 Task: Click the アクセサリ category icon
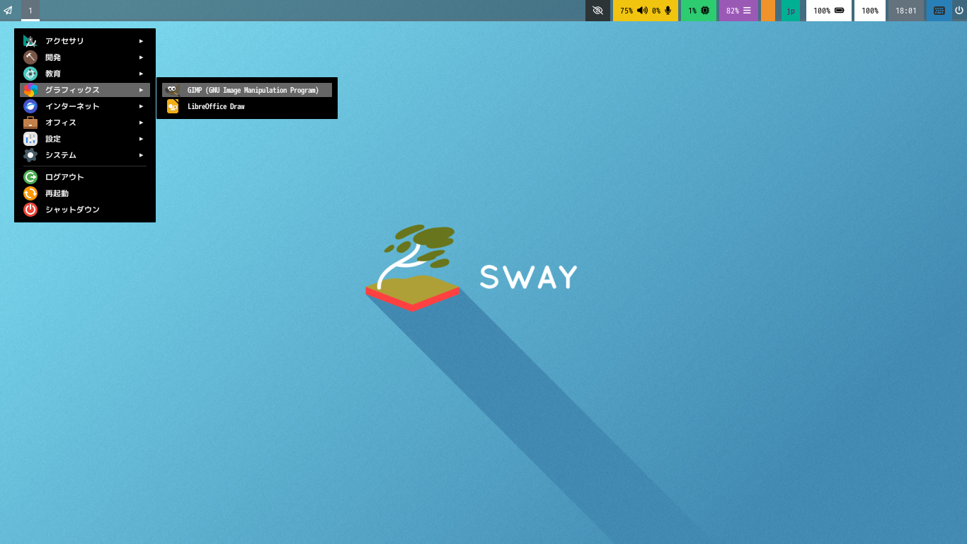tap(30, 41)
